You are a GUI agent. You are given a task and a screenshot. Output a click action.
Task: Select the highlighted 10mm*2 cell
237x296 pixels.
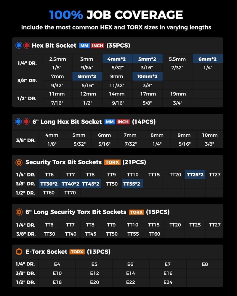click(x=147, y=76)
